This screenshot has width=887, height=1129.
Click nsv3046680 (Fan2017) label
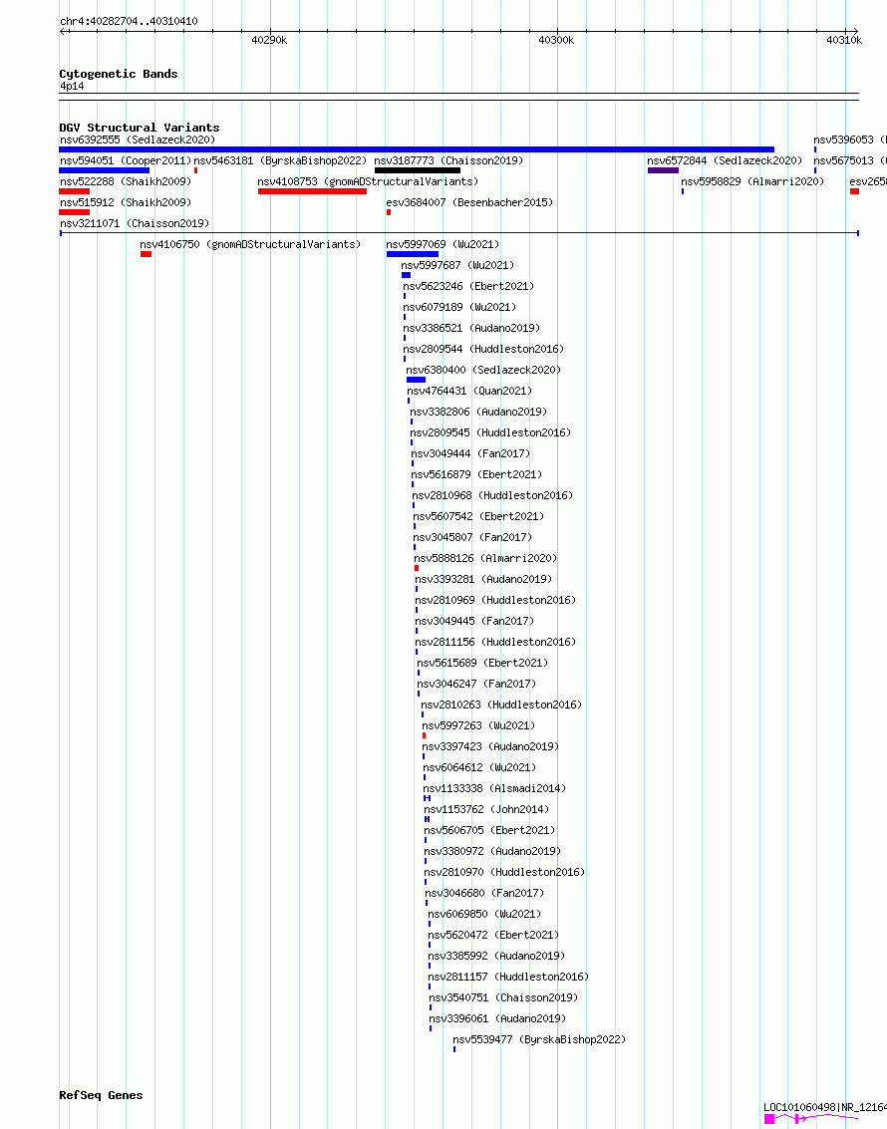485,892
